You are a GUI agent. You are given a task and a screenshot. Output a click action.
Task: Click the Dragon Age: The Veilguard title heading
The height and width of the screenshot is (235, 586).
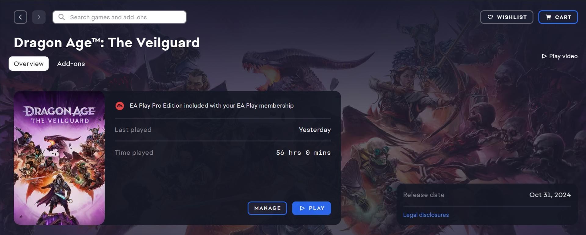click(107, 43)
